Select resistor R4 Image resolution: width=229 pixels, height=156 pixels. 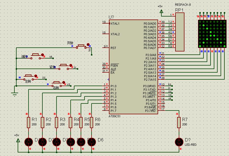pyautogui.click(x=71, y=122)
